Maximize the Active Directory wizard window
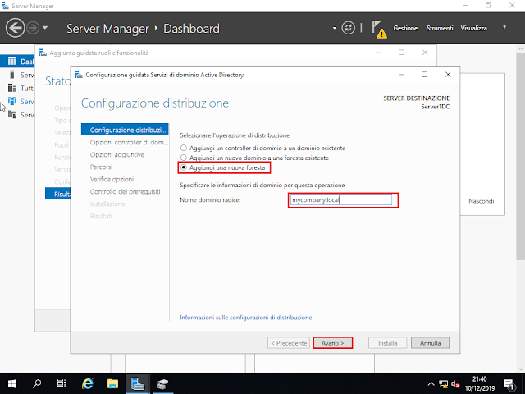The width and height of the screenshot is (525, 394). point(424,75)
